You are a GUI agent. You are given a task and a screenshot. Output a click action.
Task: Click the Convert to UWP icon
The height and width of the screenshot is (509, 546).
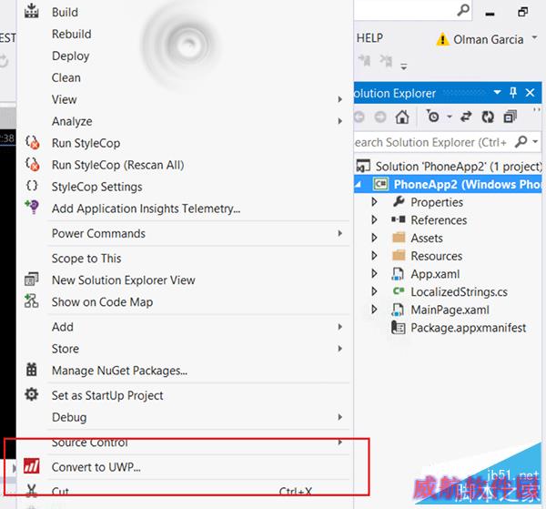pyautogui.click(x=32, y=466)
